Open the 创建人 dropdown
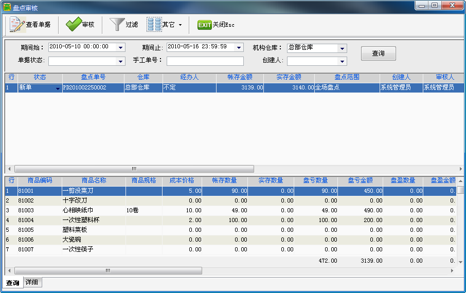Viewport: 466px width, 293px height. [342, 61]
